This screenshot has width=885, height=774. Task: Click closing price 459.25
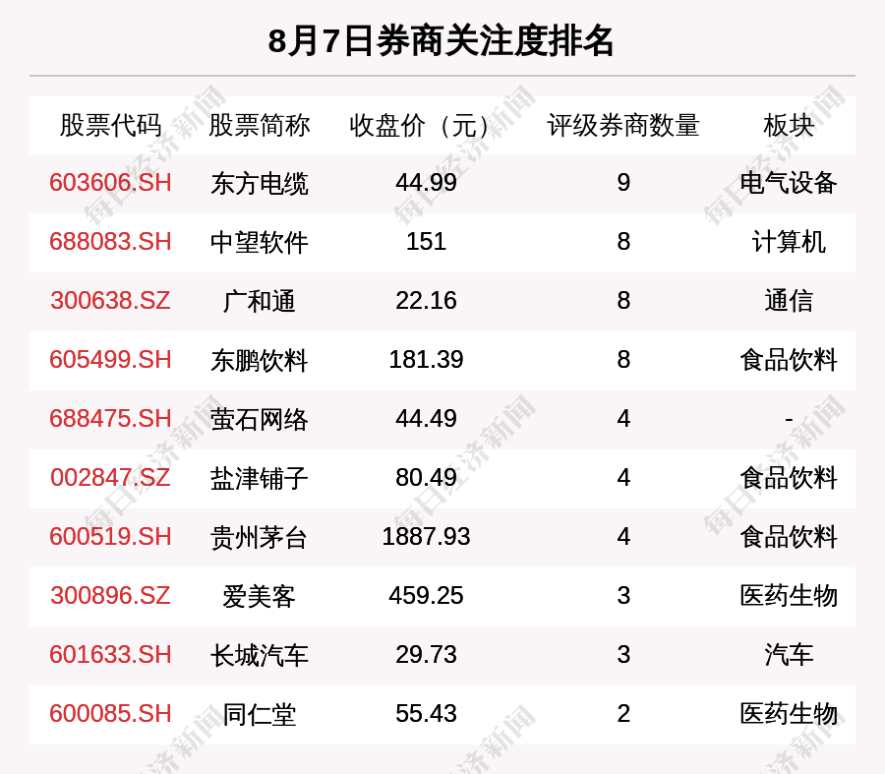[426, 596]
